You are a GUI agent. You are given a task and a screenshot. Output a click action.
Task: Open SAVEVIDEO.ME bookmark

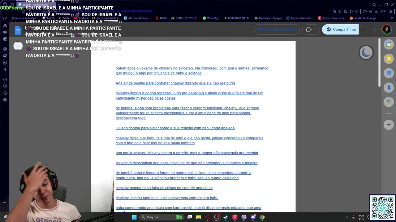237,18
